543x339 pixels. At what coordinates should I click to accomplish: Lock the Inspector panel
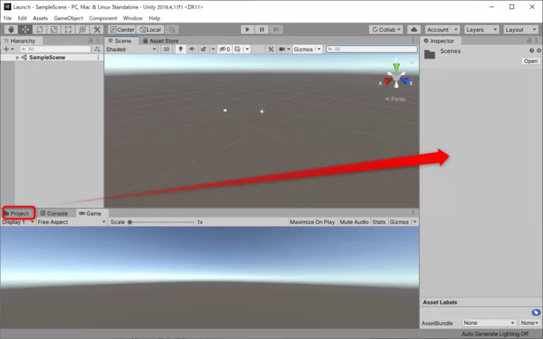coord(529,40)
